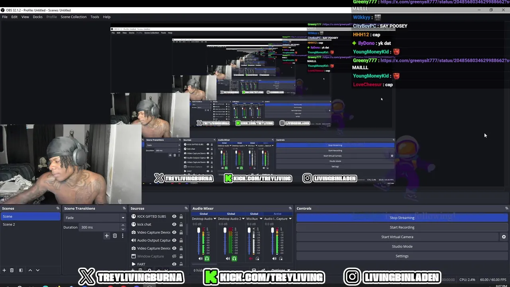This screenshot has height=287, width=510.
Task: Toggle Desktop Audio 2 monitoring headphone icon
Action: click(234, 259)
